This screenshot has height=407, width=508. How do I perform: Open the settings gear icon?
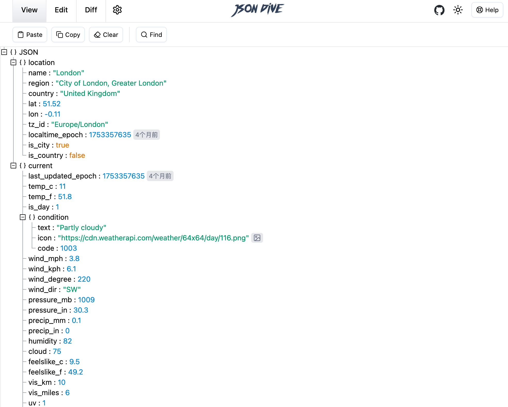pyautogui.click(x=117, y=10)
